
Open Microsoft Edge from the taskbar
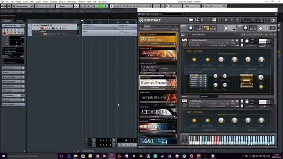pos(69,156)
